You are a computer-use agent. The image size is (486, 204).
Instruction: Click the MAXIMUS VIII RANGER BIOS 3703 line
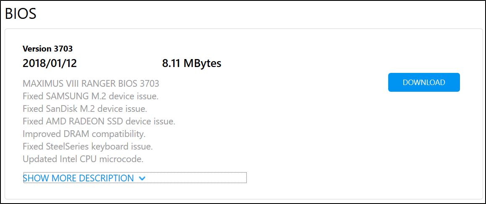point(91,83)
